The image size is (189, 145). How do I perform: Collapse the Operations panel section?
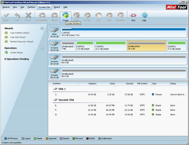tap(42, 48)
